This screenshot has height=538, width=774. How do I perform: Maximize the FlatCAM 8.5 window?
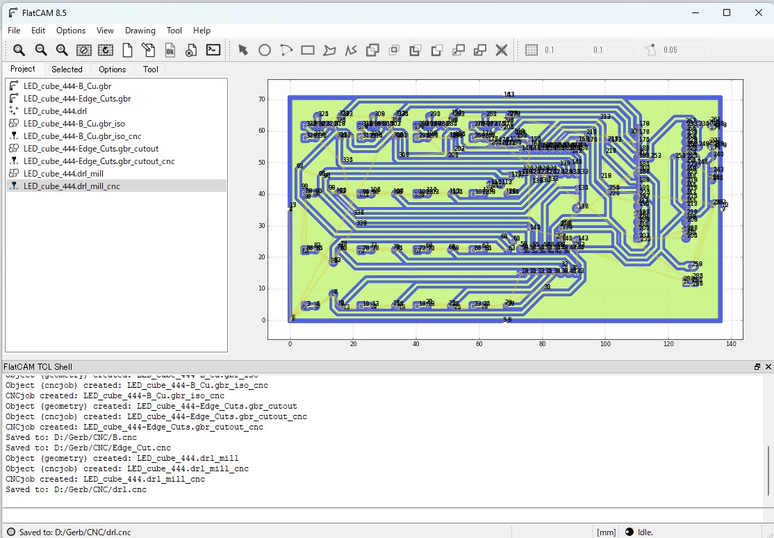click(727, 13)
